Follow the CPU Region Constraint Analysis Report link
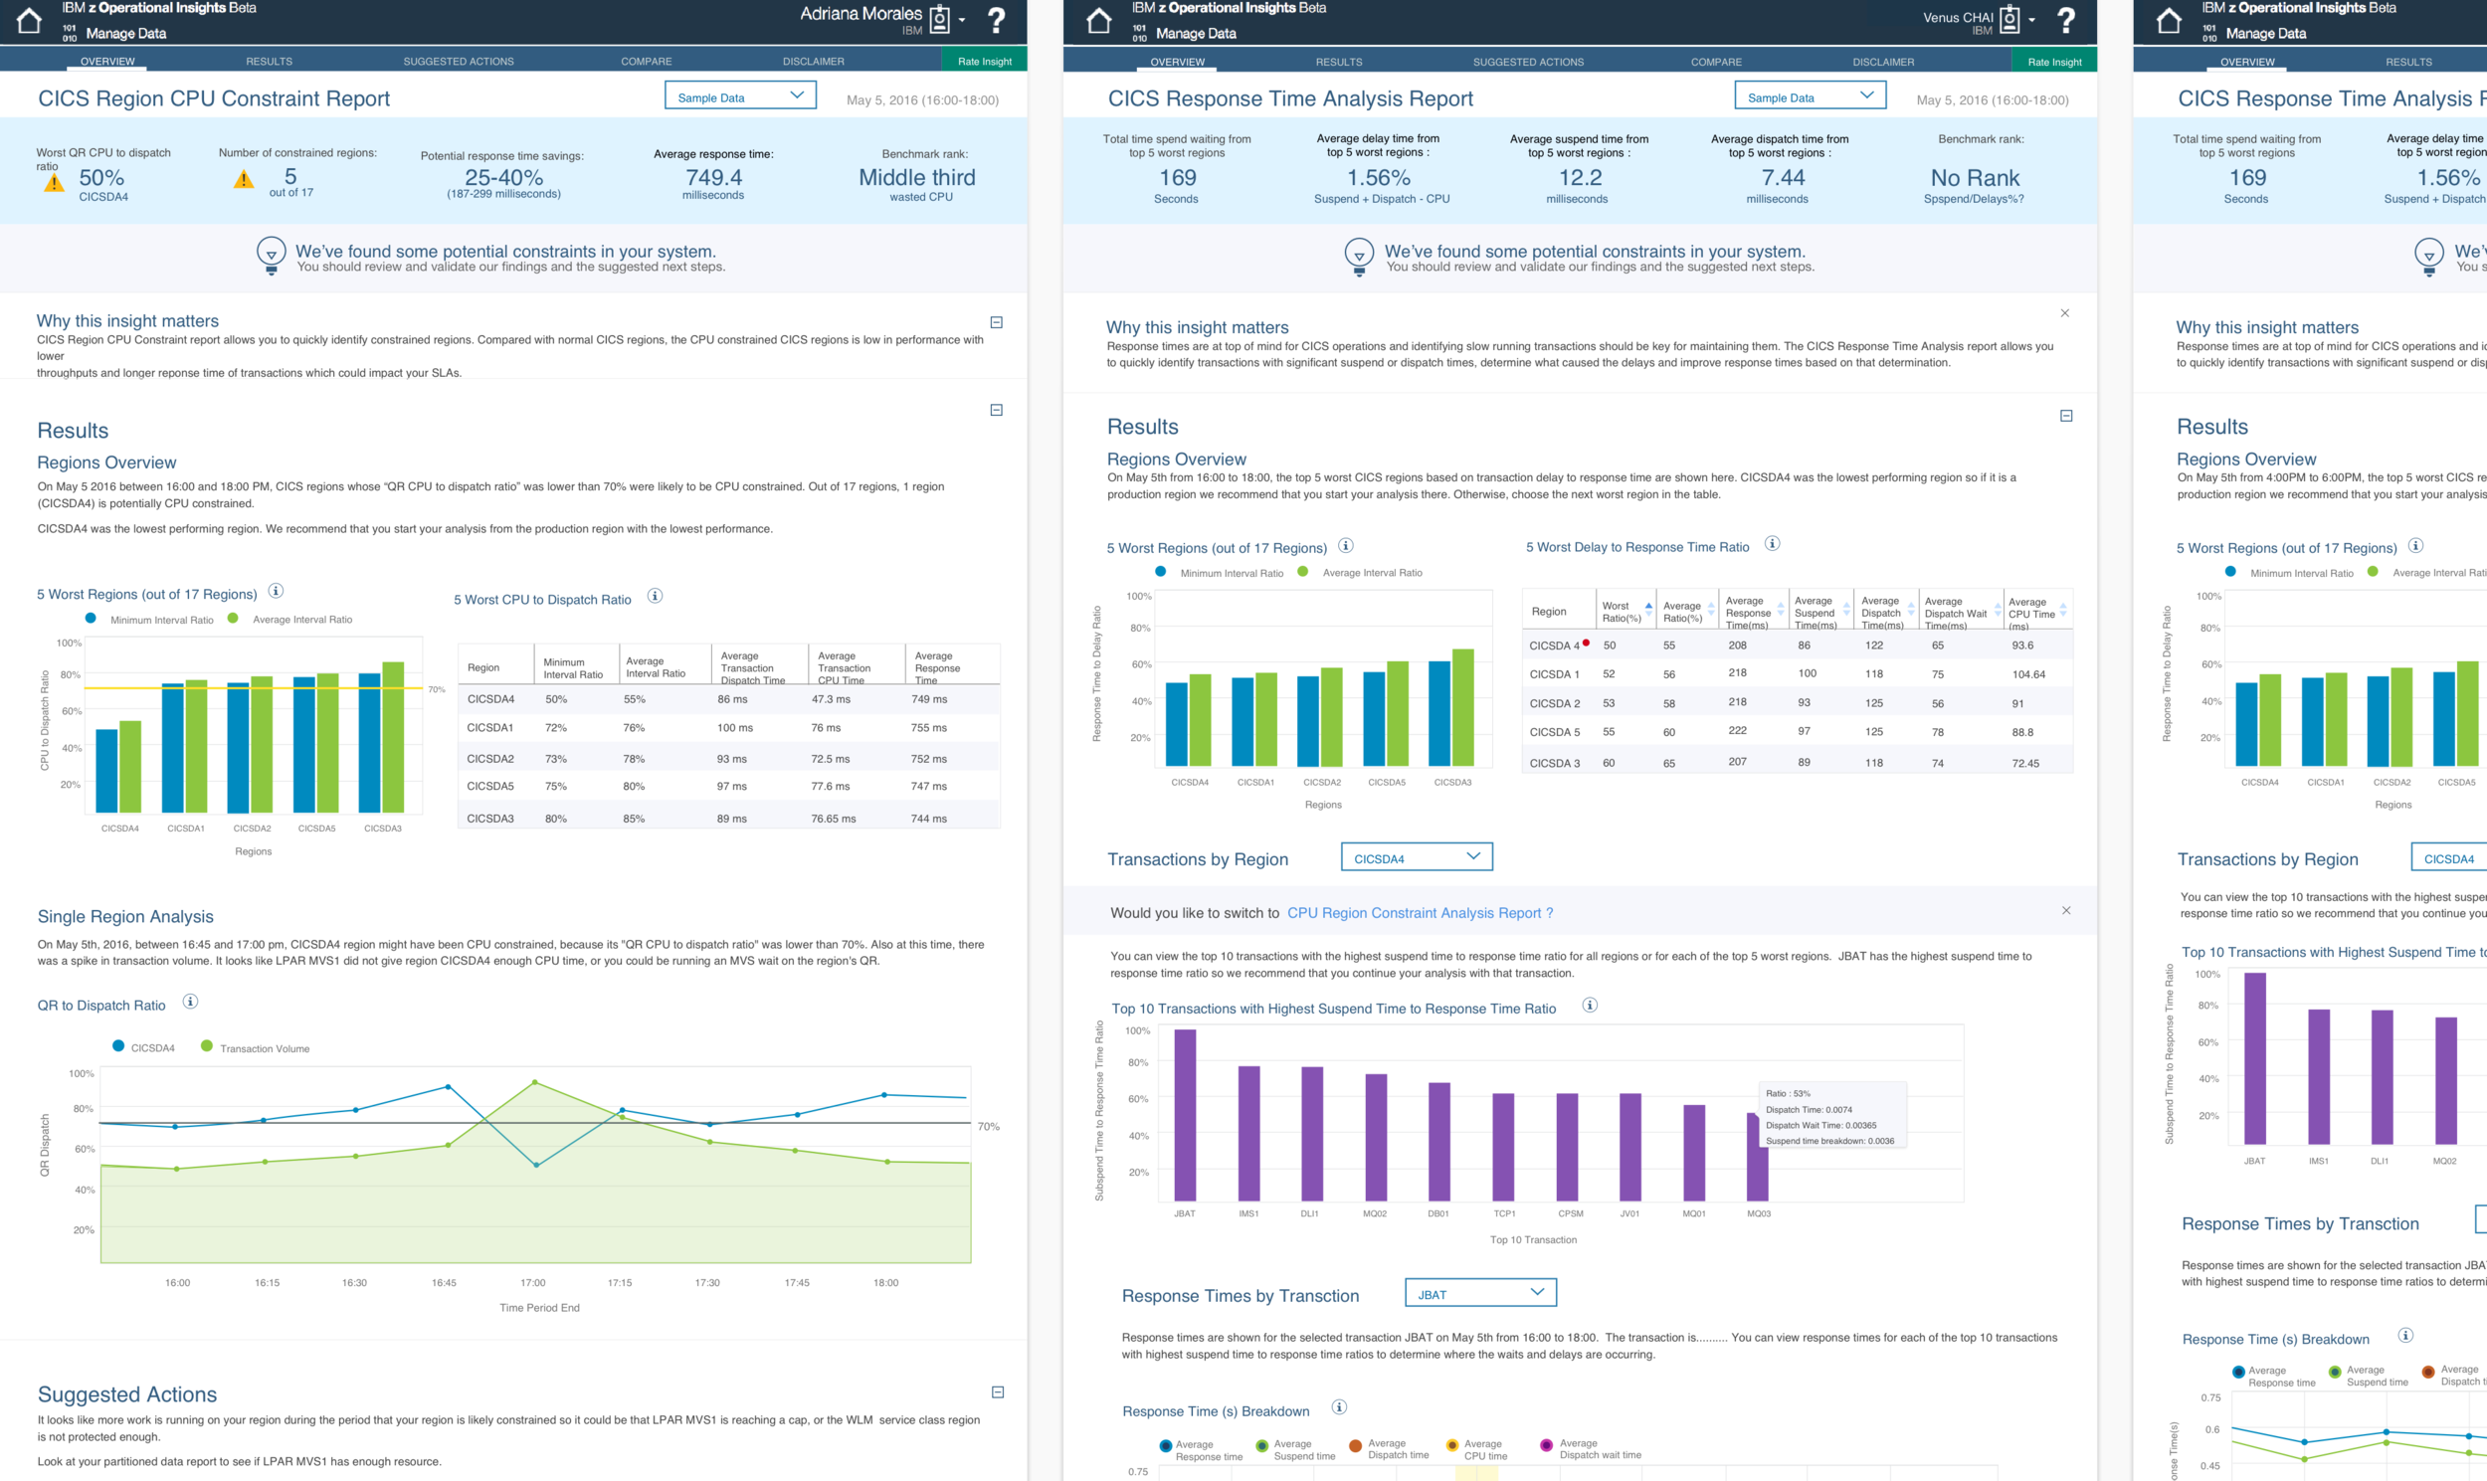The width and height of the screenshot is (2487, 1481). (1420, 913)
